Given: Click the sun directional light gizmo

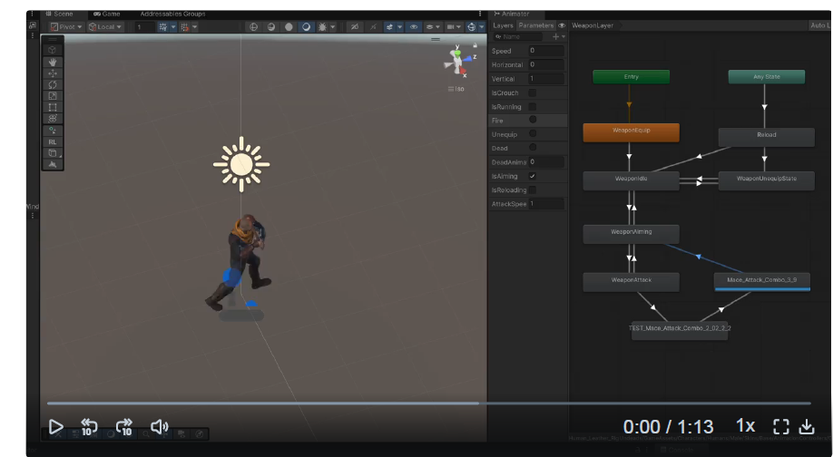Looking at the screenshot, I should [240, 164].
